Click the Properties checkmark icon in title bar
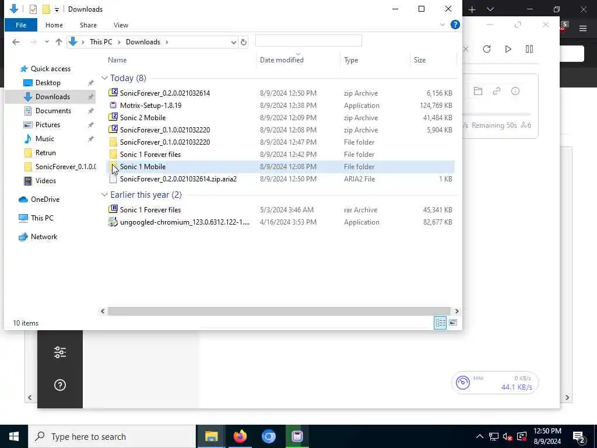Image resolution: width=597 pixels, height=448 pixels. click(x=33, y=9)
